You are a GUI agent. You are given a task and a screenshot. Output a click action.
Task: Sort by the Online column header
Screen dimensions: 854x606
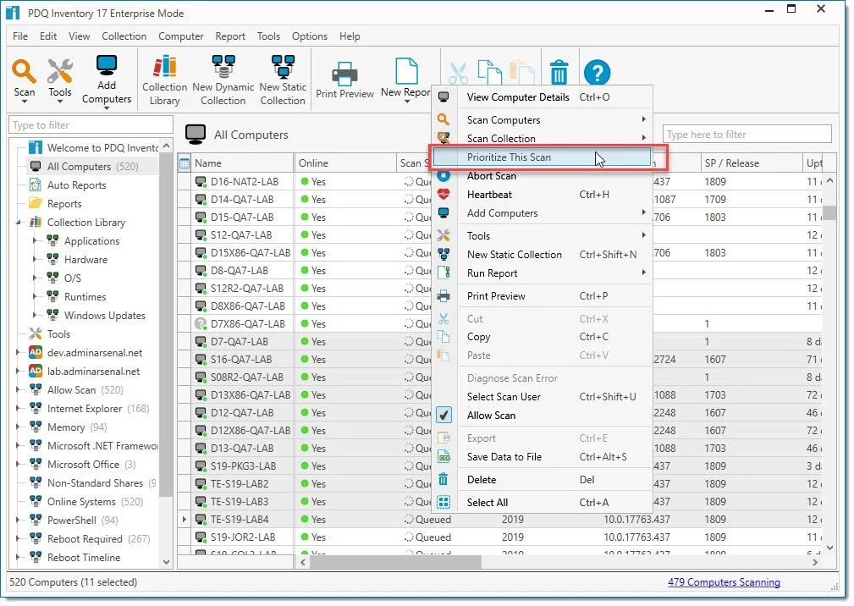coord(344,163)
